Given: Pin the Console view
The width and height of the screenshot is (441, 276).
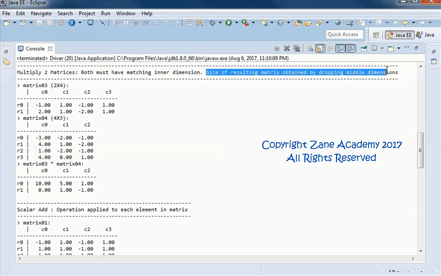Looking at the screenshot, I should 363,48.
